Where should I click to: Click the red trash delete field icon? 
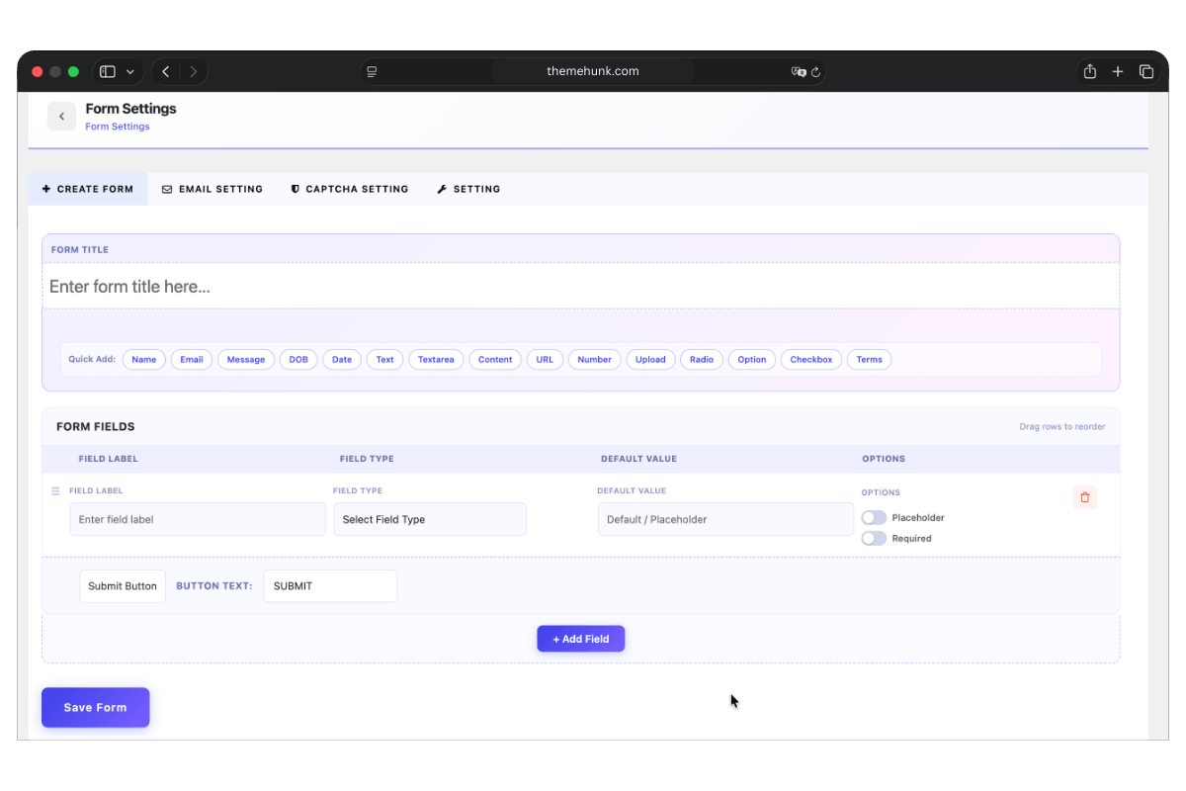[1084, 497]
